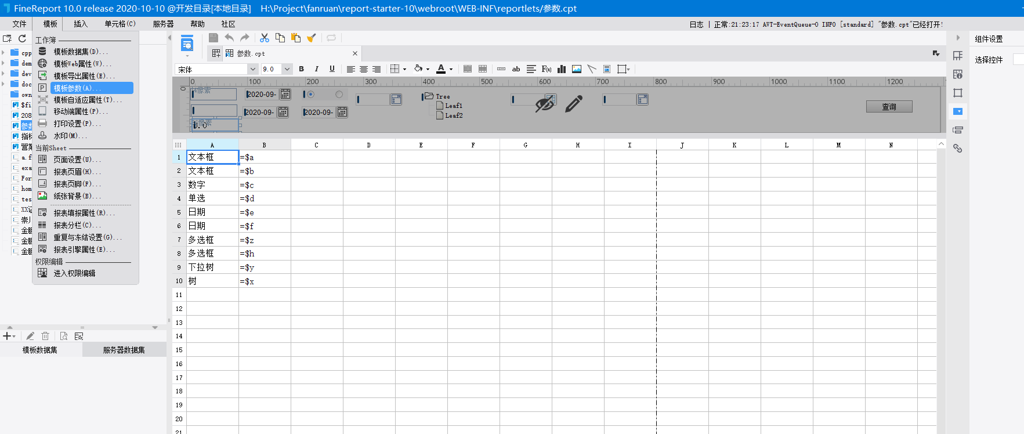Toggle italic formatting

coord(316,69)
